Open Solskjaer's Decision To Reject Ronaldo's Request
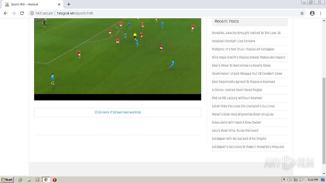326x183 pixels. [x=248, y=147]
